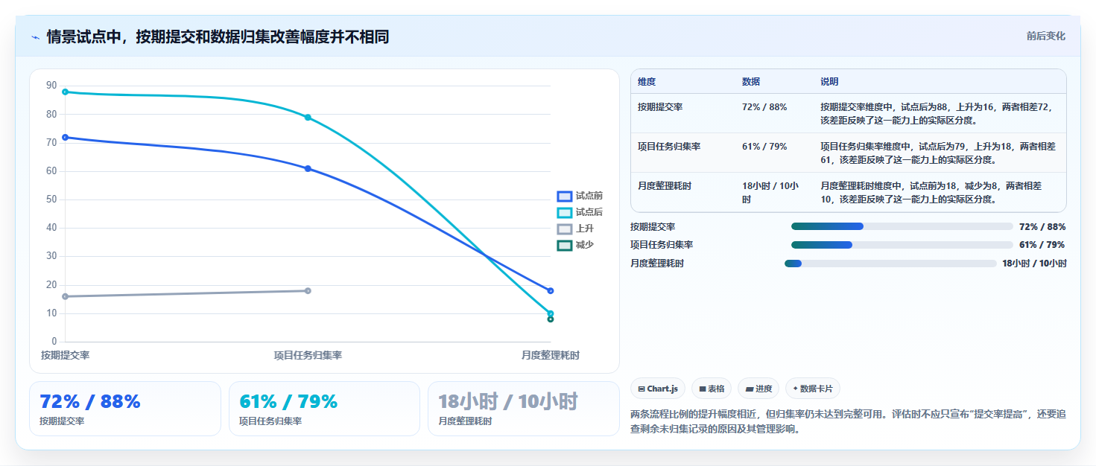Click the 前后变化 label in the header
This screenshot has width=1096, height=466.
tap(1045, 36)
